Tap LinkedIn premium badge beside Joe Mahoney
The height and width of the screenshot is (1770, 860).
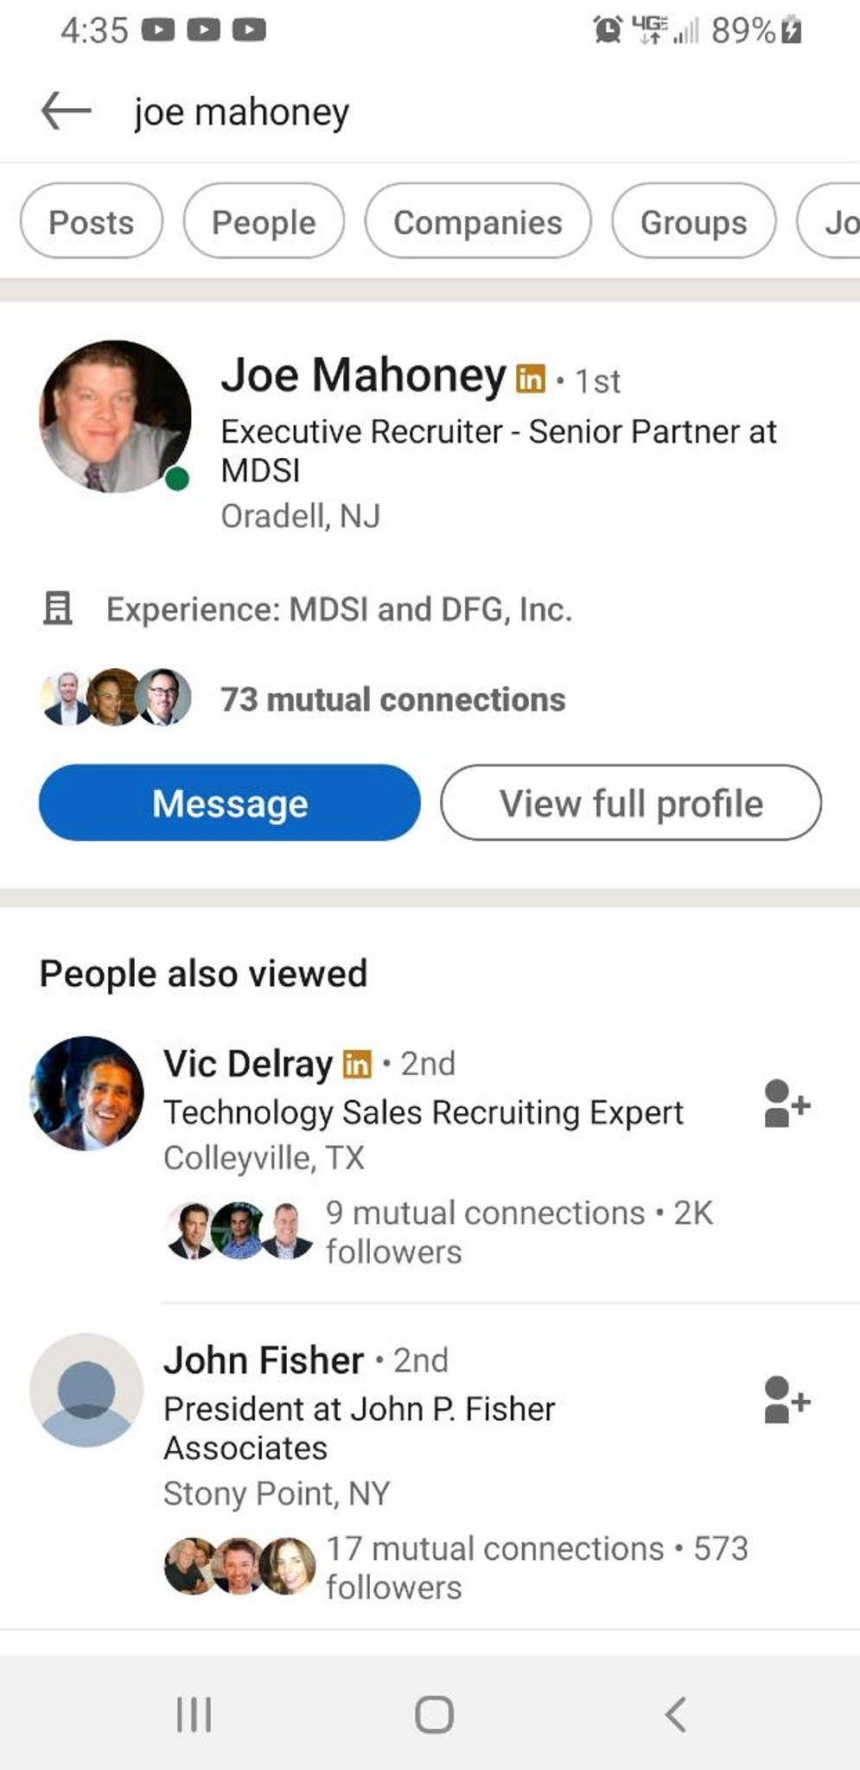(531, 379)
